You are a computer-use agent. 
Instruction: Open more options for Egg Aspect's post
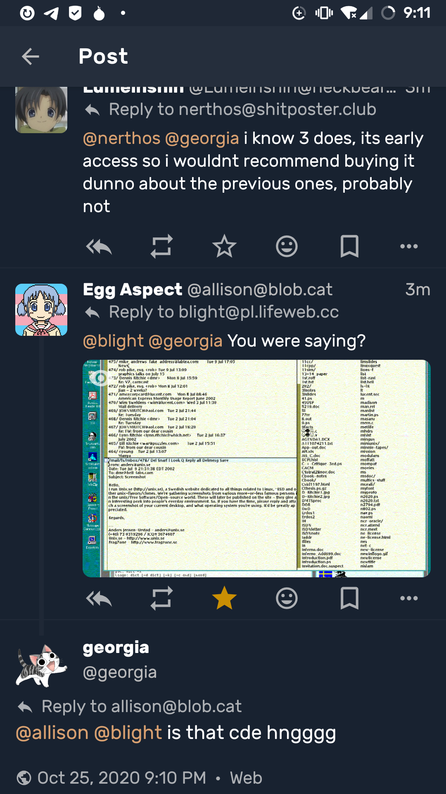click(409, 598)
